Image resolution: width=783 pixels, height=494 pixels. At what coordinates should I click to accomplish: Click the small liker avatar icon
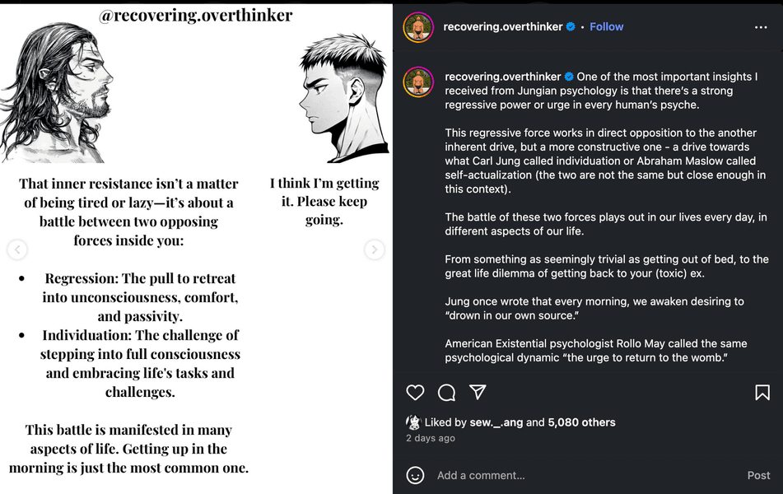pos(413,422)
